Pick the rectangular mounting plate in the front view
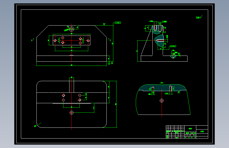The image size is (229, 148). [x=72, y=40]
